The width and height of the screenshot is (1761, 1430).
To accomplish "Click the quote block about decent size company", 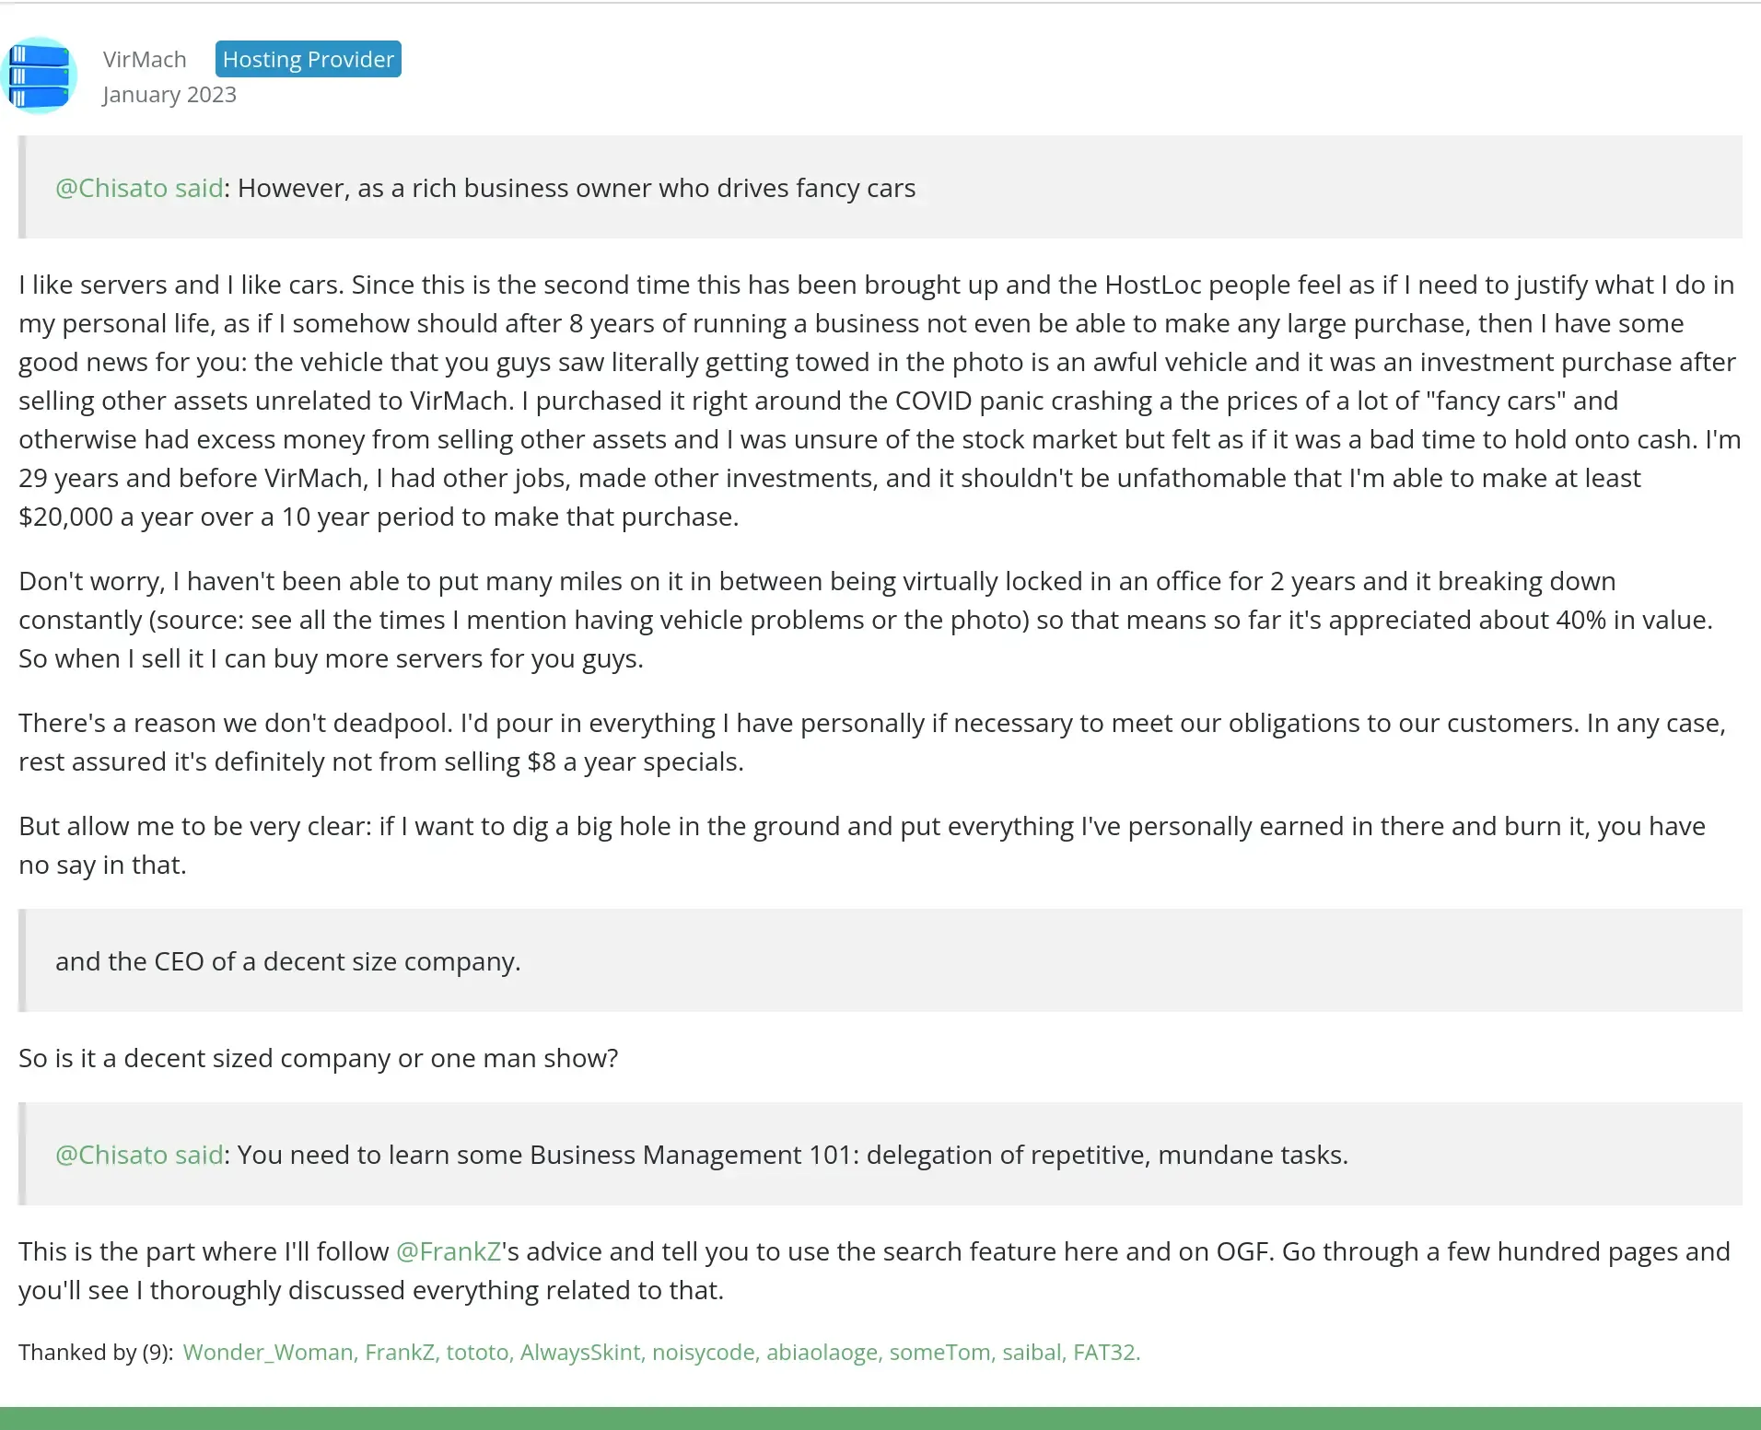I will (288, 961).
